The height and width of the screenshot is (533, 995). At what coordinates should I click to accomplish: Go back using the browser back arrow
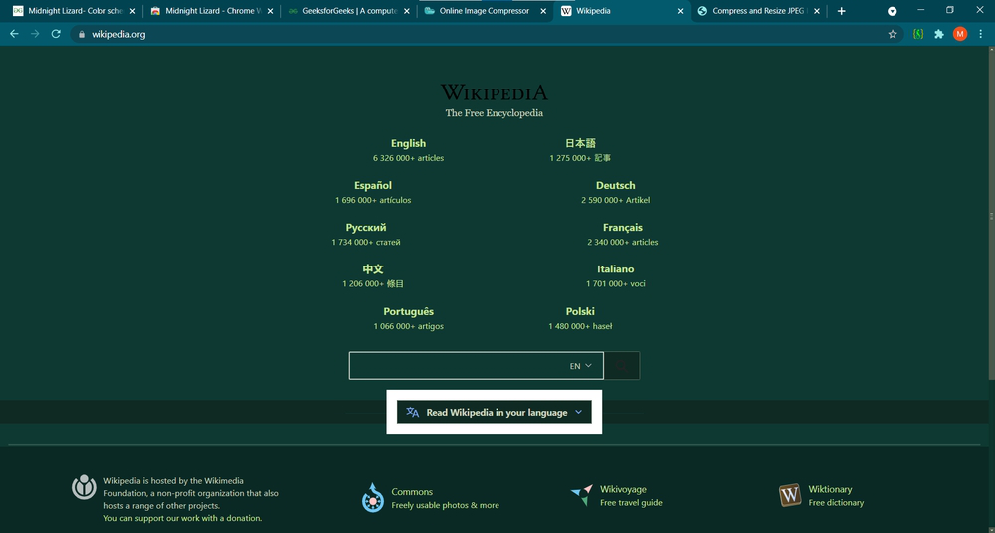(x=14, y=34)
